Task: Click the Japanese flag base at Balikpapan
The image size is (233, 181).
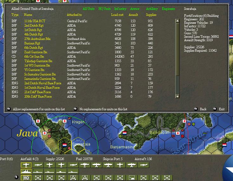Action: click(178, 133)
